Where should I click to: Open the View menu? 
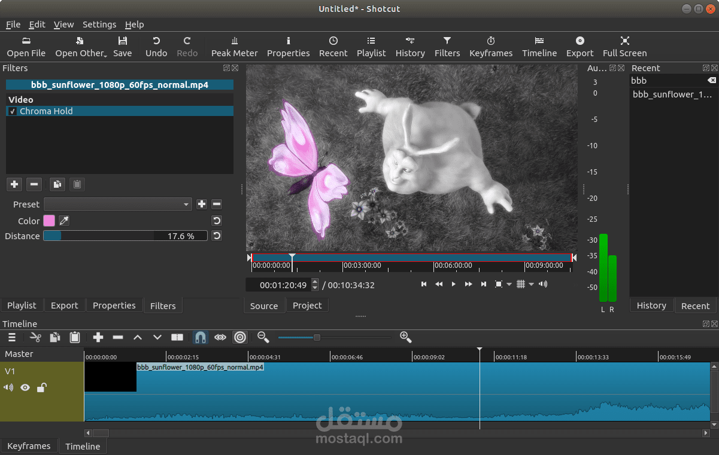[x=63, y=25]
